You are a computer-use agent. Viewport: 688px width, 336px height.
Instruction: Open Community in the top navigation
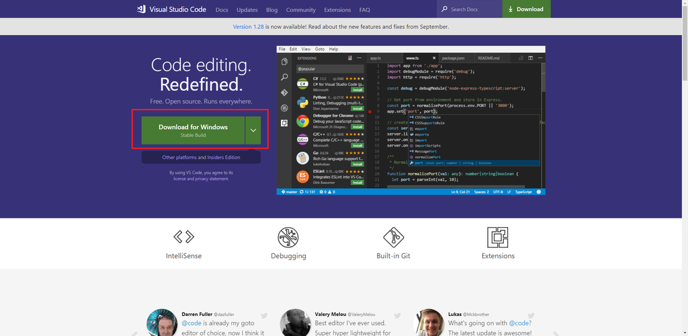pyautogui.click(x=300, y=9)
